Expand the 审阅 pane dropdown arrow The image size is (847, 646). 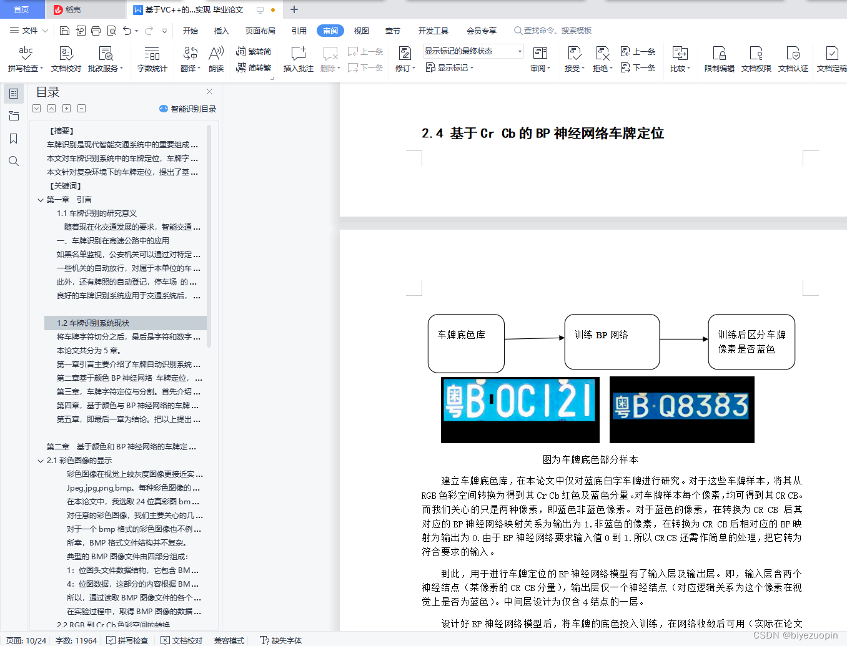coord(548,68)
